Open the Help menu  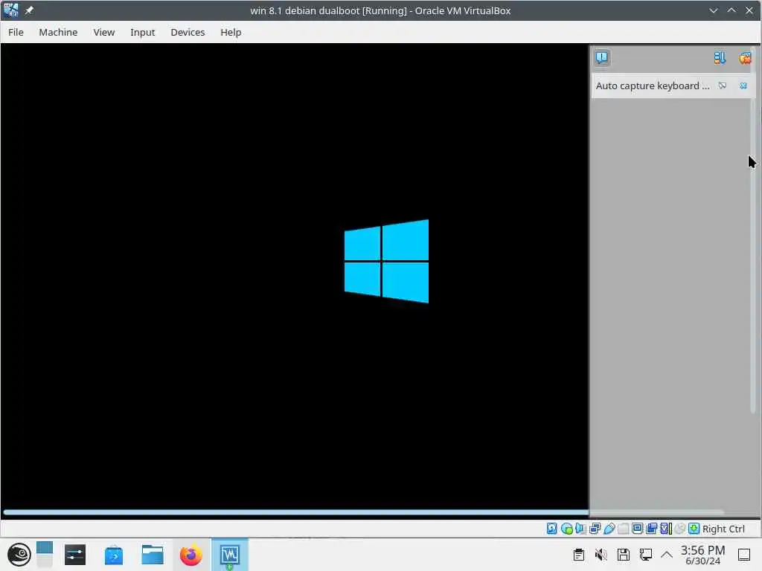231,32
